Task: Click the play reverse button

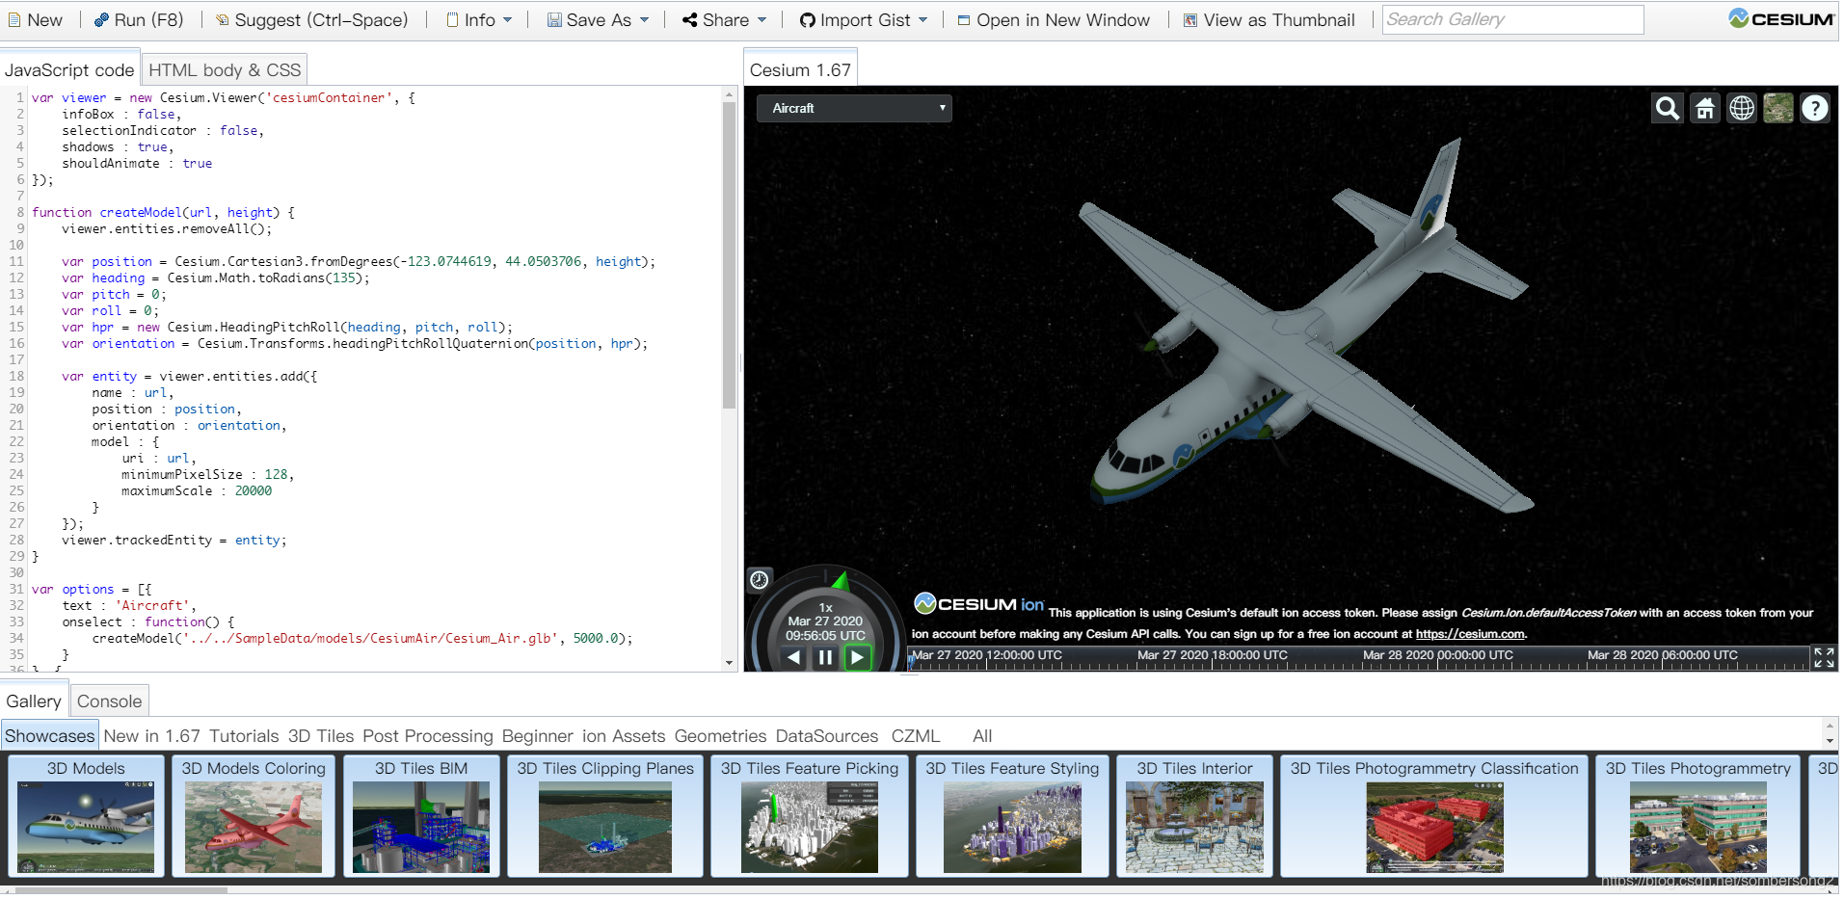Action: point(793,657)
